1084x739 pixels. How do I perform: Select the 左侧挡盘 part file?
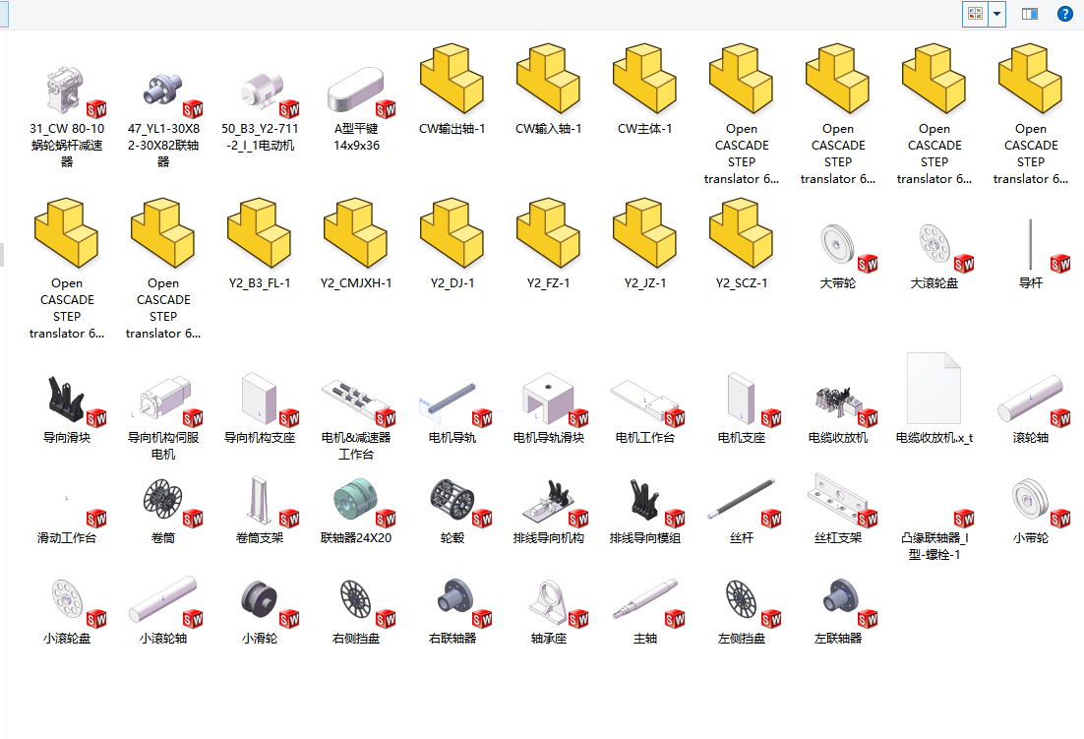pyautogui.click(x=742, y=601)
